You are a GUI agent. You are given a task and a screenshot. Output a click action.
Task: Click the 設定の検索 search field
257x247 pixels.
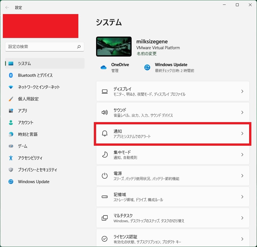point(45,47)
